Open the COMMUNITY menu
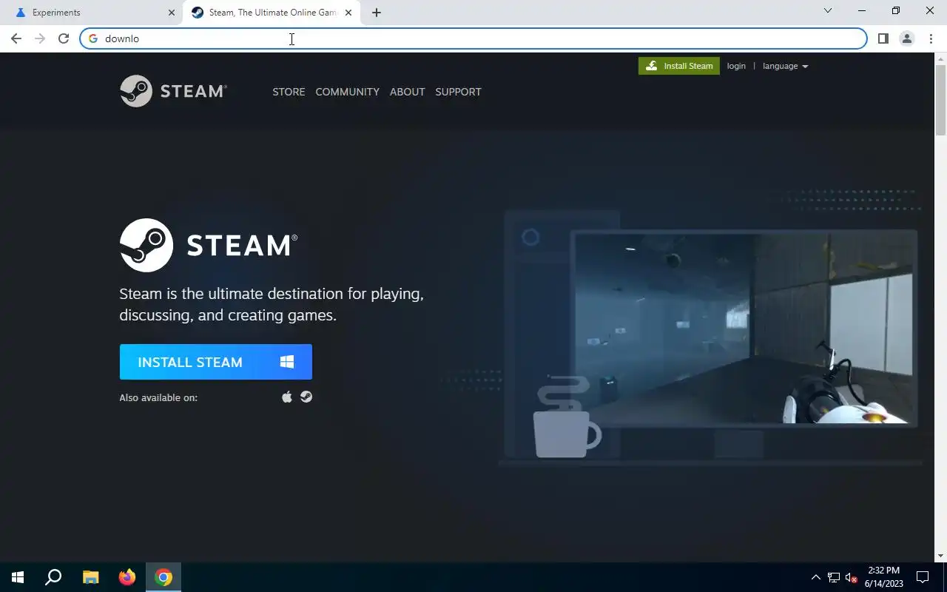Image resolution: width=947 pixels, height=592 pixels. click(x=347, y=92)
